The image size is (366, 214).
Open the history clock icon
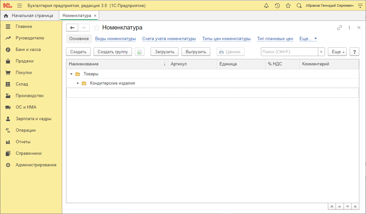coord(277,6)
